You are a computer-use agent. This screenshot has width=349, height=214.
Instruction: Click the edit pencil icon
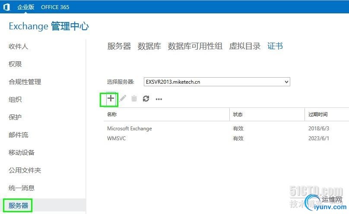click(123, 98)
